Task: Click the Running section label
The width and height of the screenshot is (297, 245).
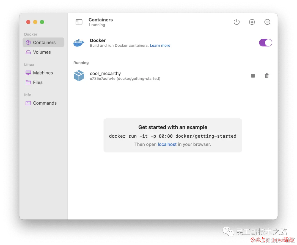Action: (x=81, y=63)
